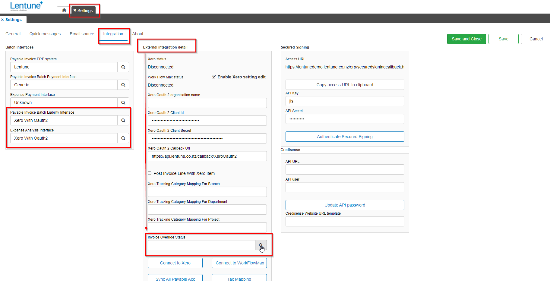Toggle Enable Xero setting edit checkbox
550x281 pixels.
[214, 77]
